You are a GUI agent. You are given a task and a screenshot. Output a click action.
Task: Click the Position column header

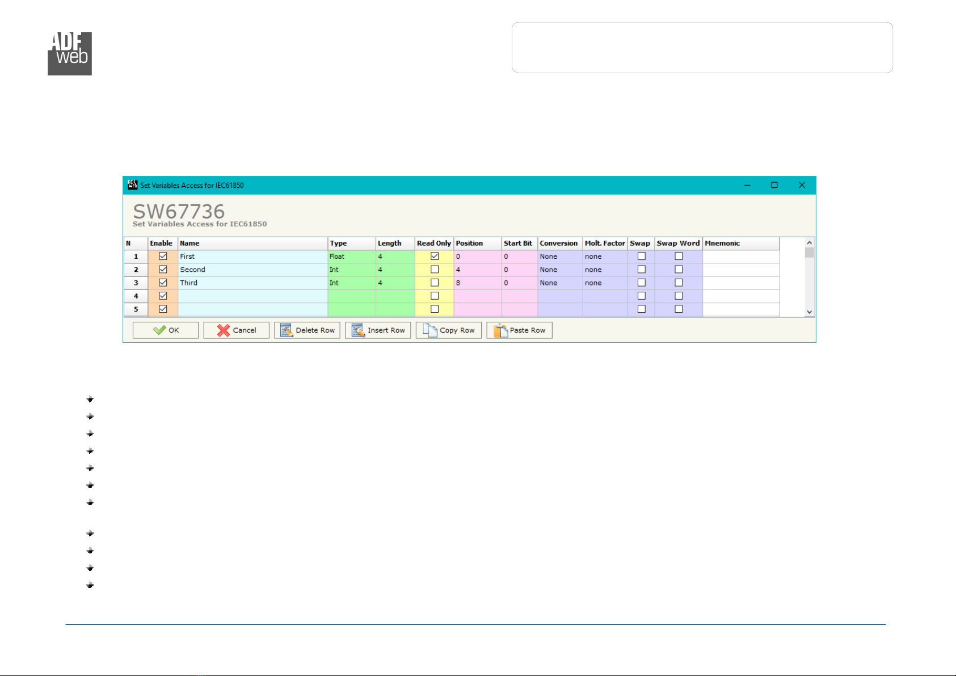pyautogui.click(x=478, y=243)
